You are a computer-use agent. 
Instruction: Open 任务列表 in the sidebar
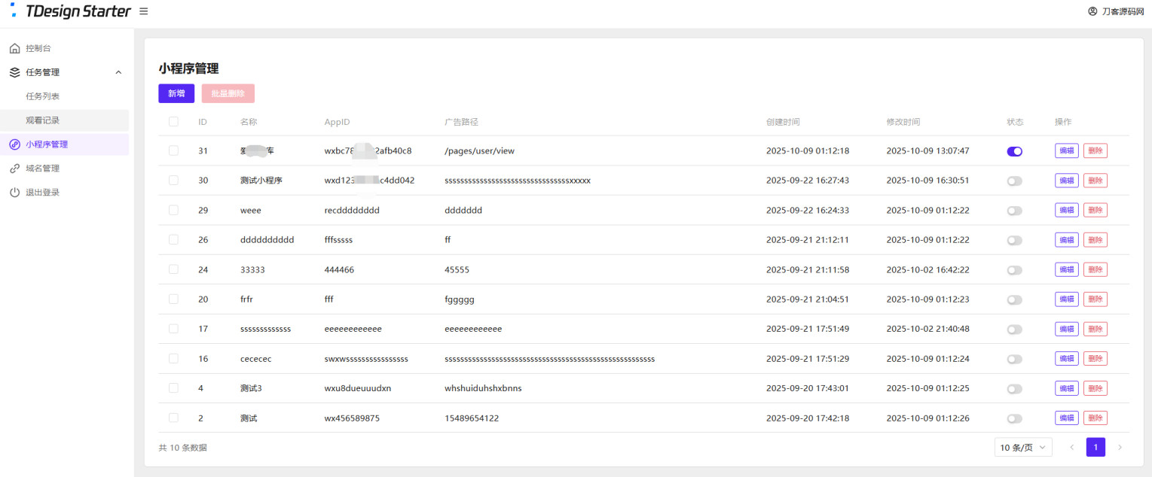coord(43,96)
